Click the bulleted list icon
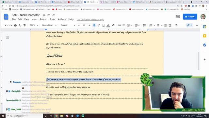 coord(158,25)
